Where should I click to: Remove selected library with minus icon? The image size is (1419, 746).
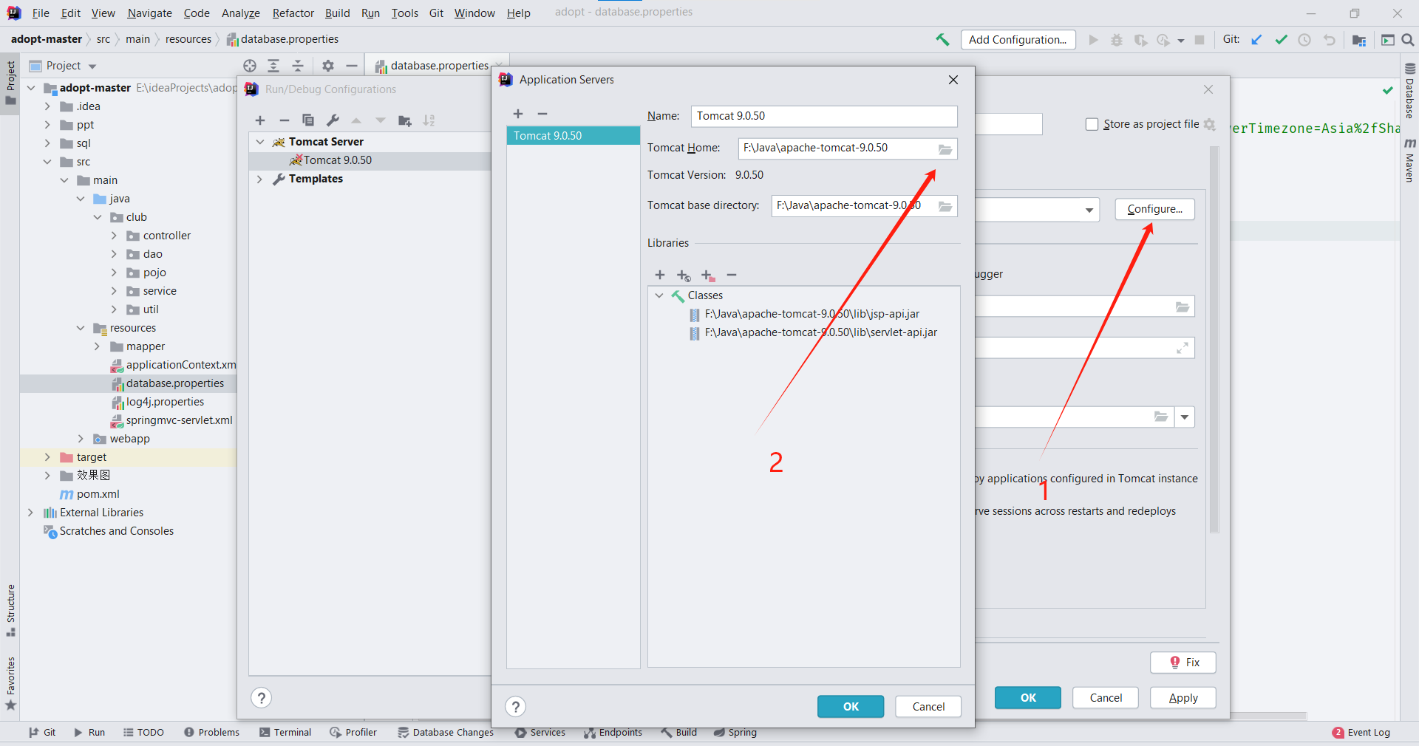pos(732,276)
